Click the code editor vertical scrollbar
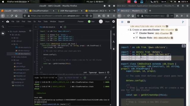 [111, 40]
